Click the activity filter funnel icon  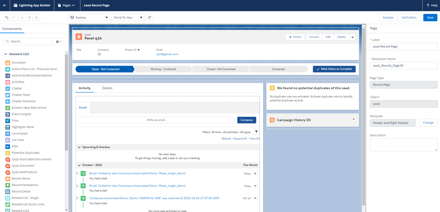coord(256,132)
